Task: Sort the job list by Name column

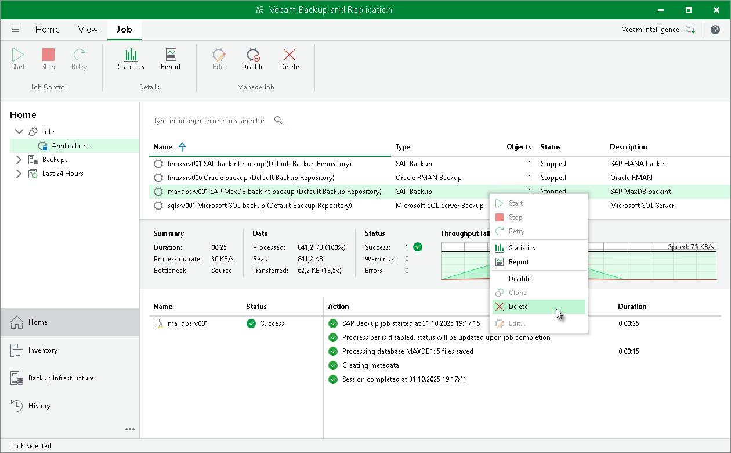Action: click(x=163, y=147)
